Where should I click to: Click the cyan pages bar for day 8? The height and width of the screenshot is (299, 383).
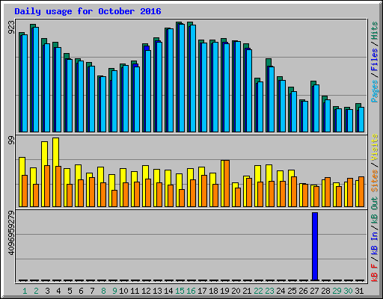click(103, 104)
